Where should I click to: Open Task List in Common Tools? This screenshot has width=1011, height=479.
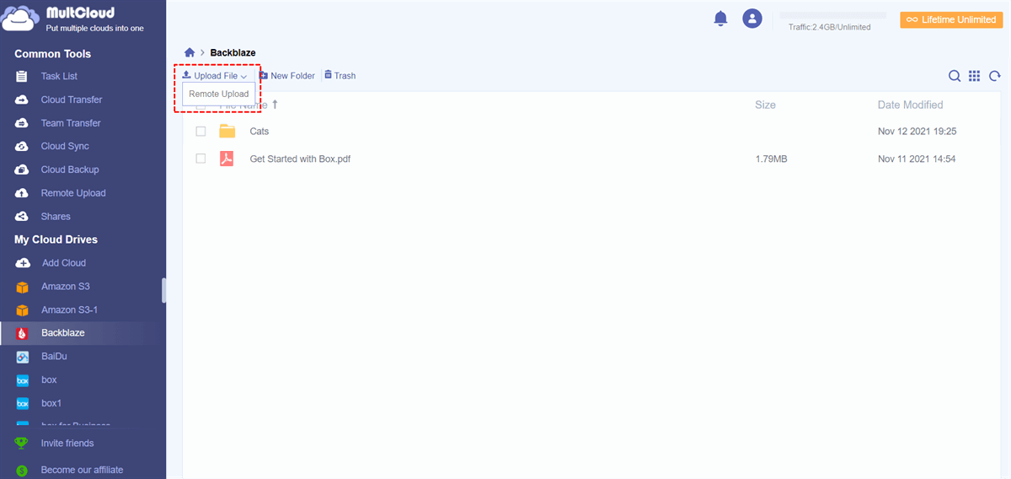[59, 77]
